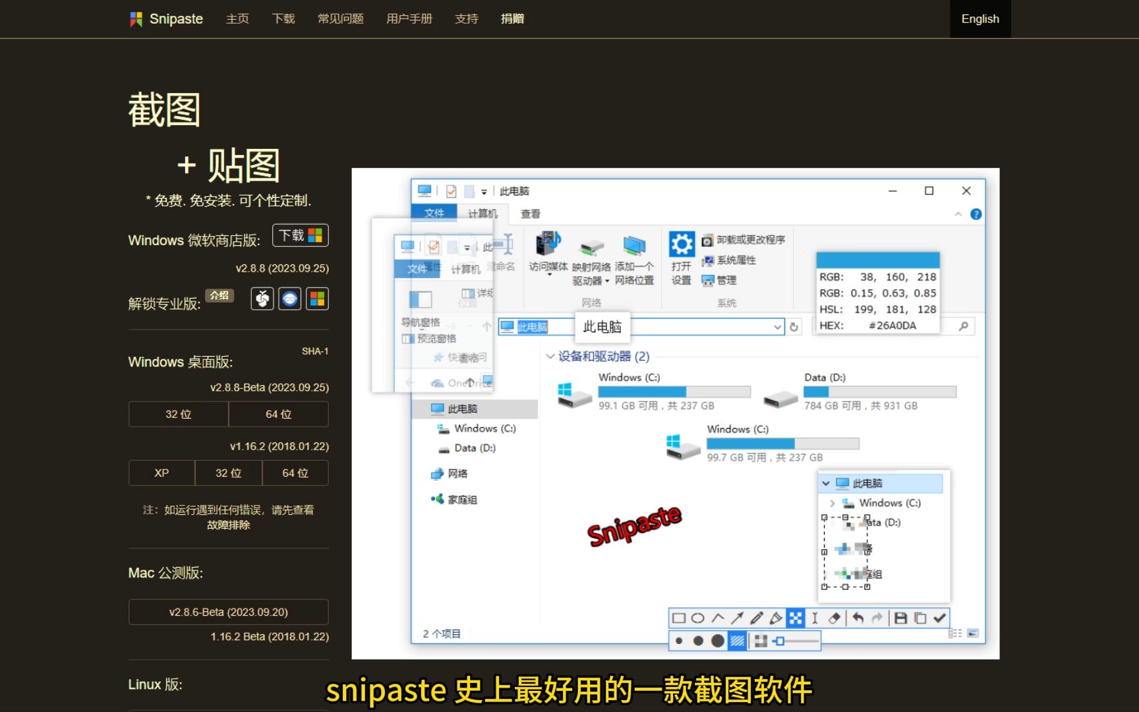
Task: Click the Microsoft logo pro unlock icon
Action: [317, 299]
